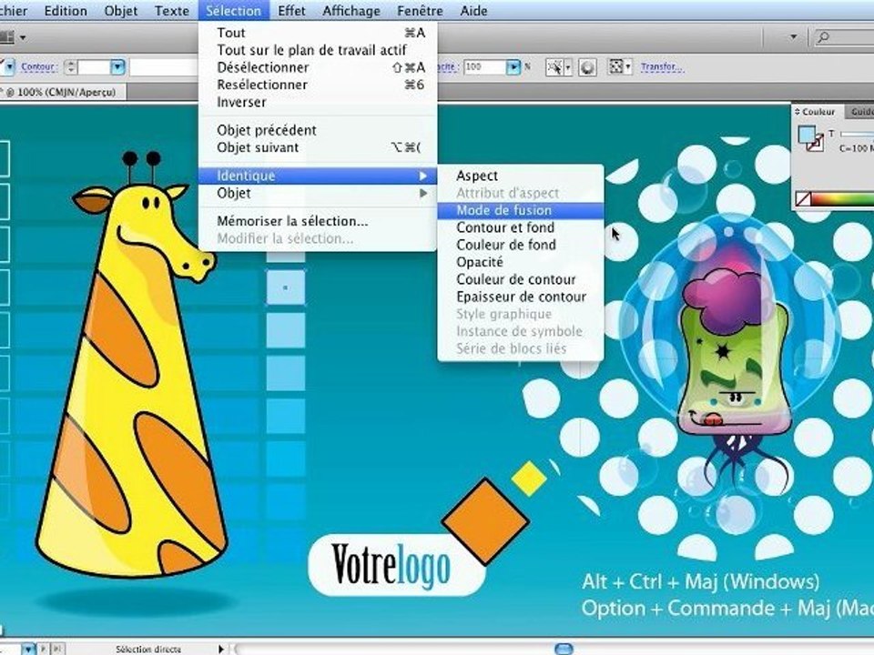Open the workspace switcher dropdown arrow near search
This screenshot has width=874, height=655.
[x=793, y=37]
